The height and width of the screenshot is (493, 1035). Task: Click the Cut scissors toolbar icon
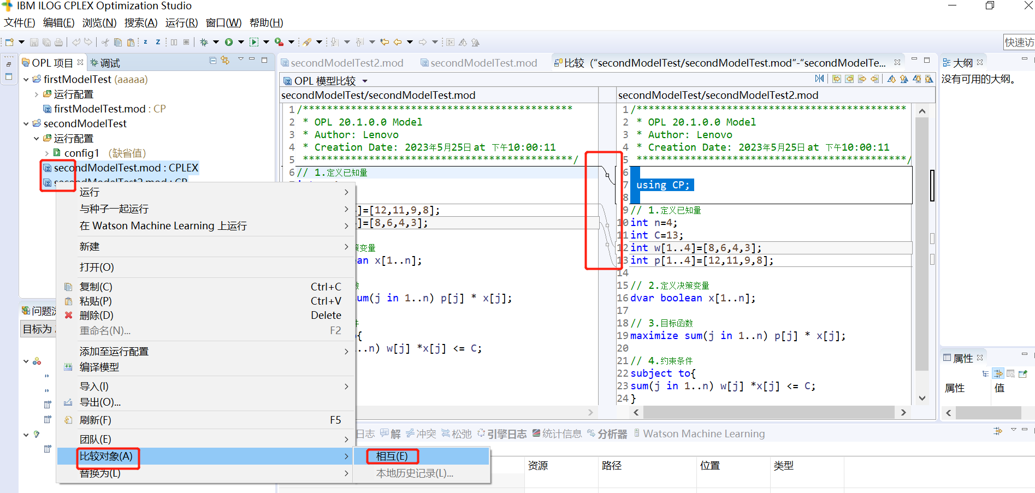click(105, 42)
